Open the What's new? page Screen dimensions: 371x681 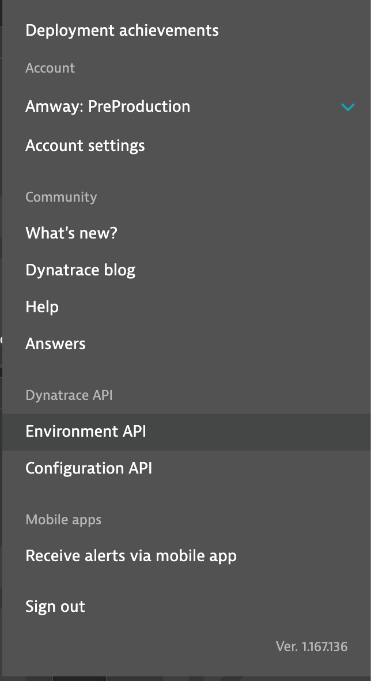pos(71,233)
